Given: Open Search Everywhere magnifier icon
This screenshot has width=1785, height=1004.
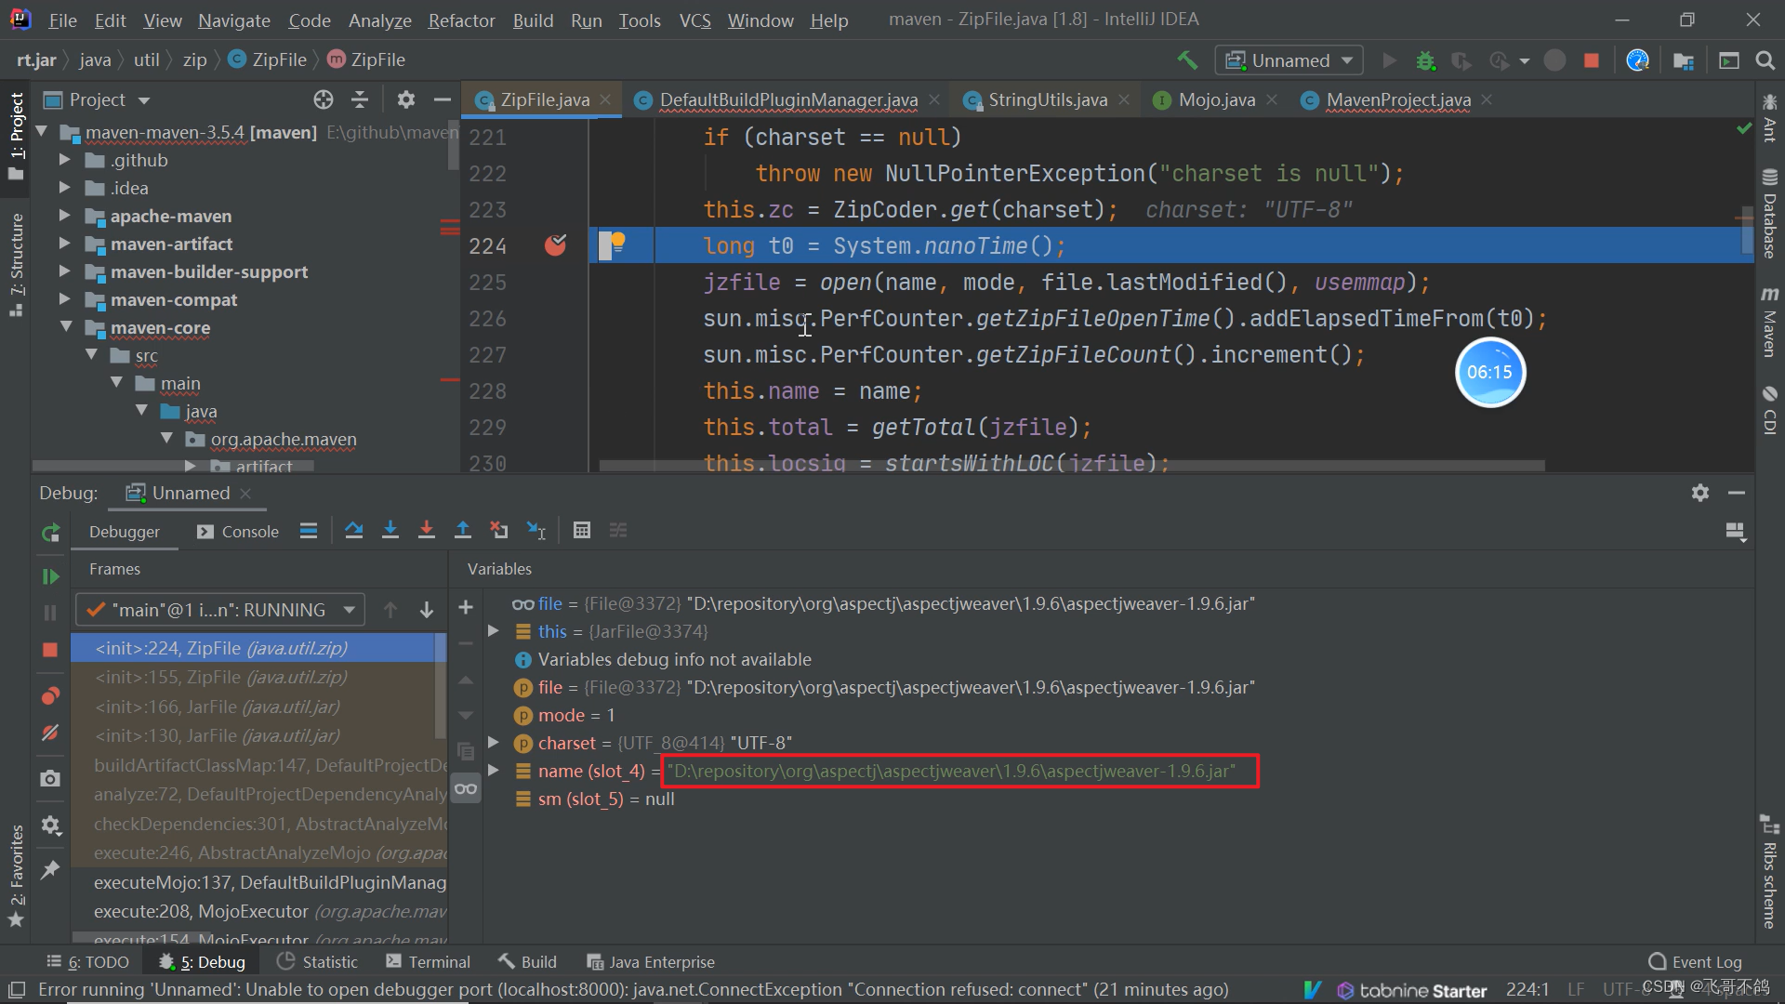Looking at the screenshot, I should [1765, 60].
